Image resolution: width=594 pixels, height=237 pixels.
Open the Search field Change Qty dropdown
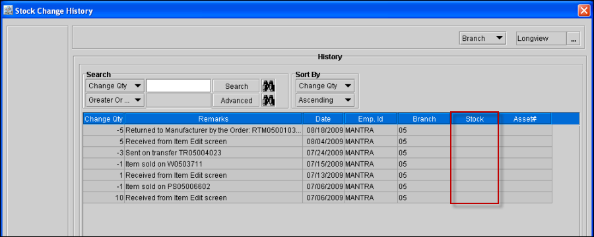point(115,86)
